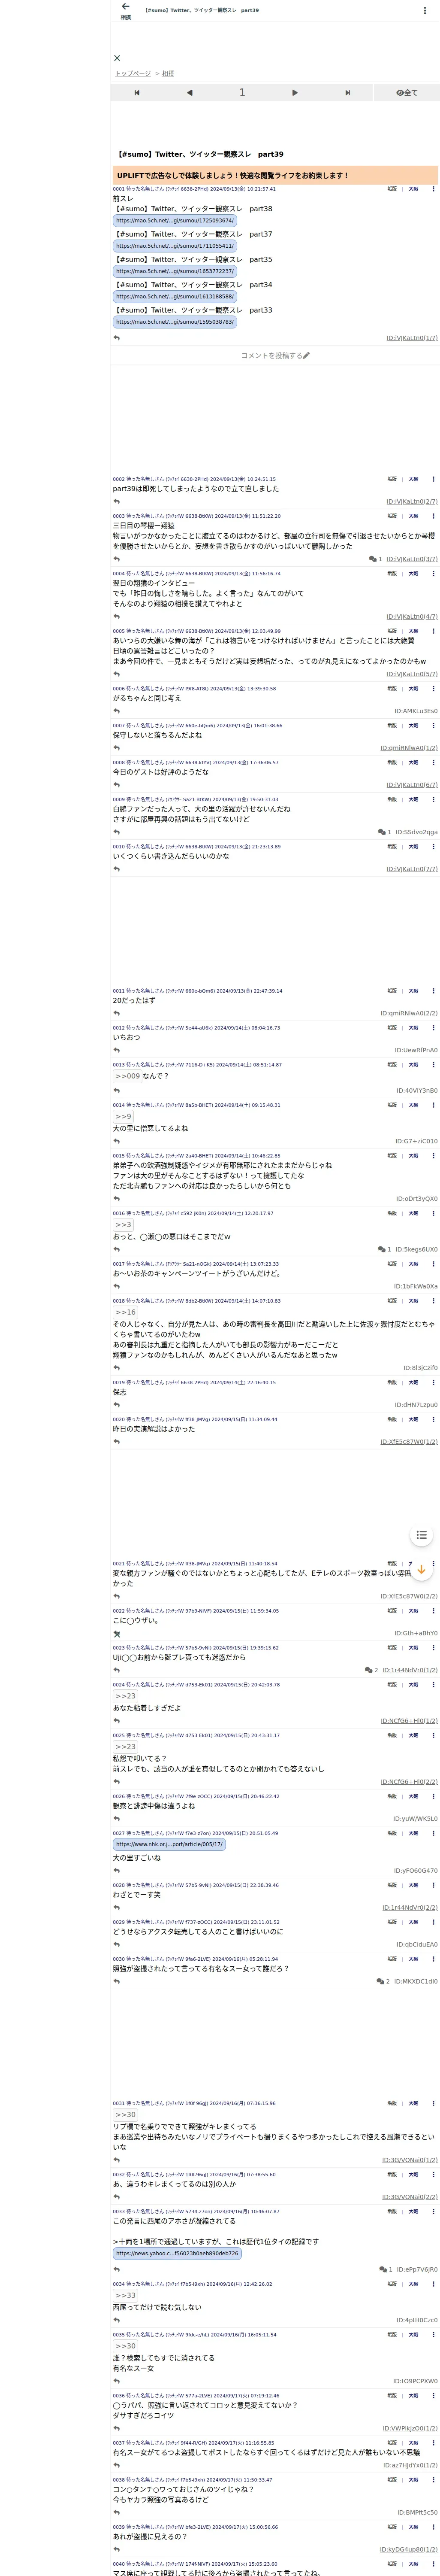Screen dimensions: 440x2576
Task: Click the page number 1 indicator
Action: (242, 93)
